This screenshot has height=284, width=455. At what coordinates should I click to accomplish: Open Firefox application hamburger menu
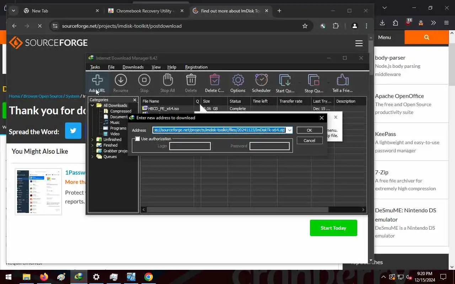(x=446, y=23)
